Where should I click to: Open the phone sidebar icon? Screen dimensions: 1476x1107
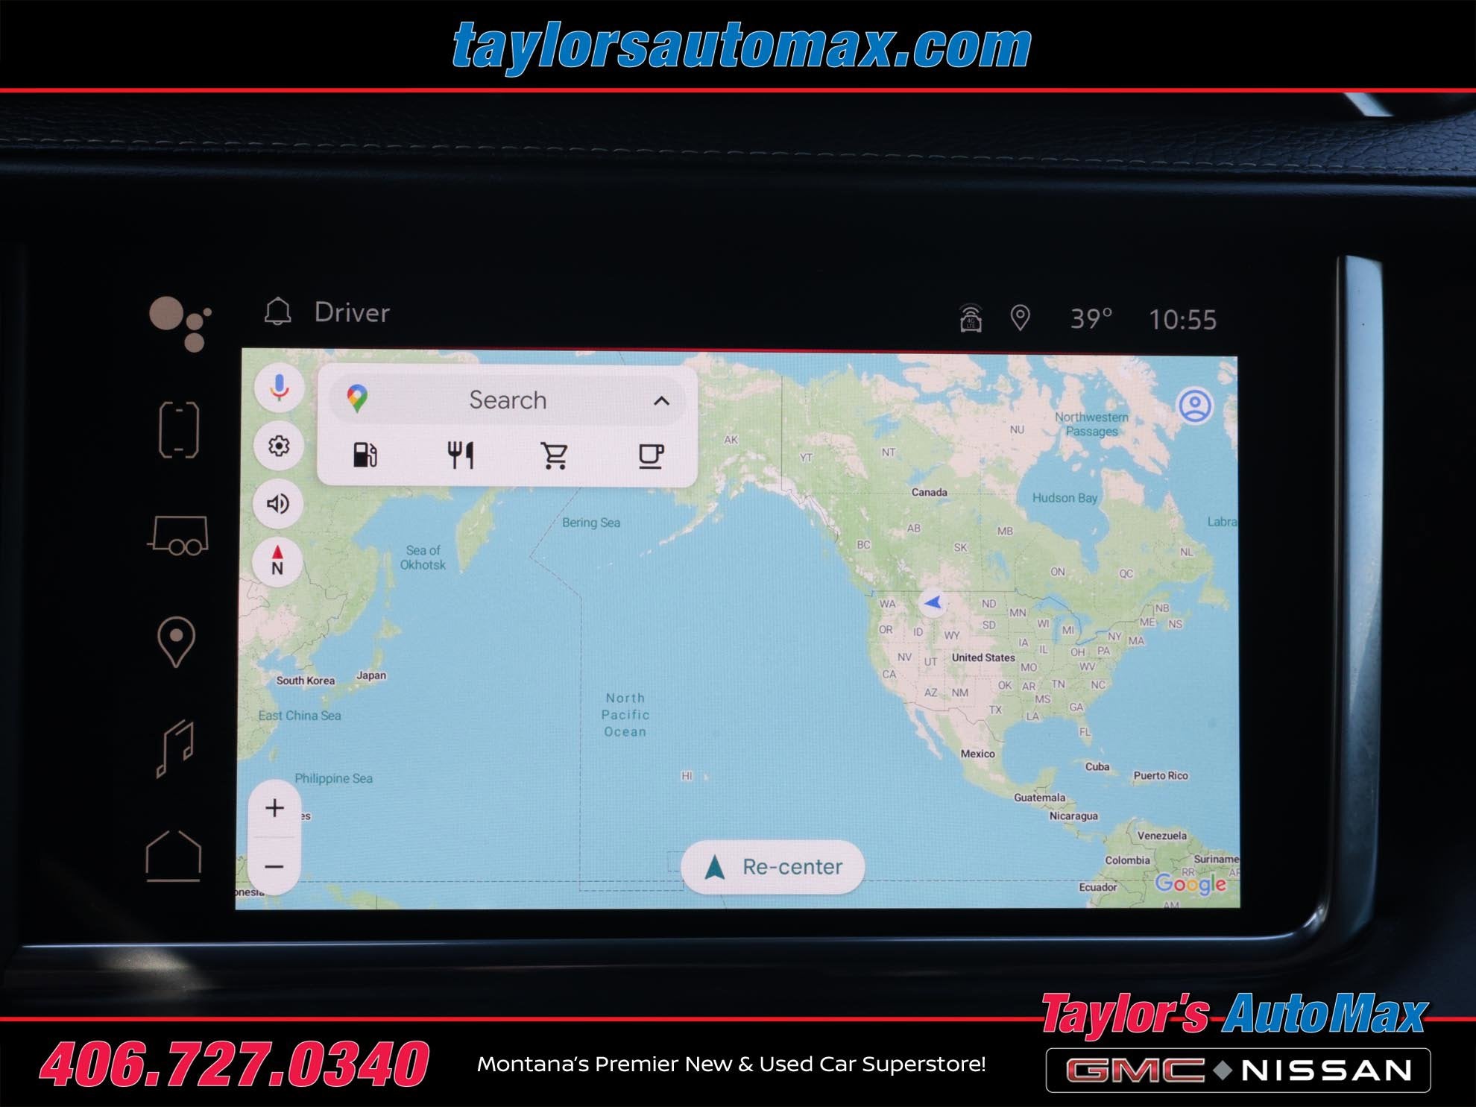pyautogui.click(x=179, y=430)
